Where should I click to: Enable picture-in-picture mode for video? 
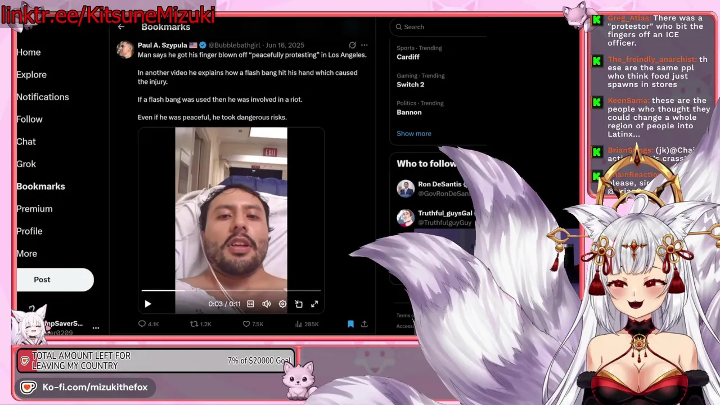[299, 304]
